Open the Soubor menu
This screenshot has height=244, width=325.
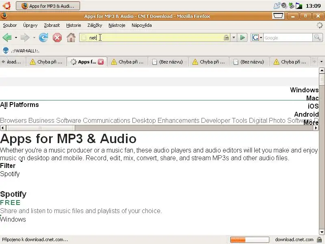[10, 25]
